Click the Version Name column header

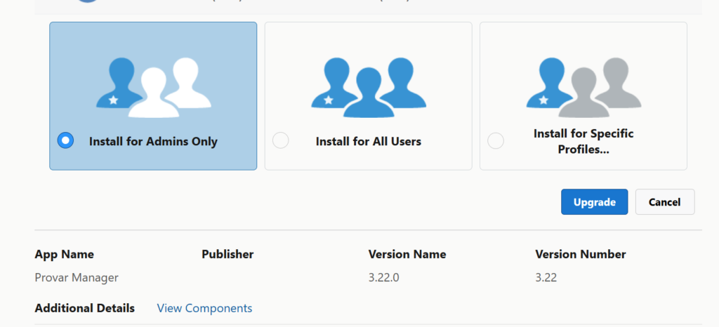tap(407, 254)
